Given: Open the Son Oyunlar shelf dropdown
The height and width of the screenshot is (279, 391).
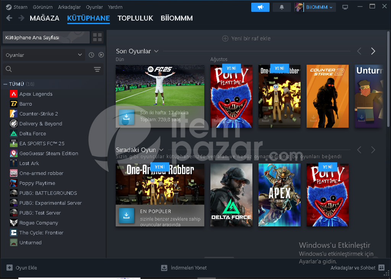Looking at the screenshot, I should 156,51.
